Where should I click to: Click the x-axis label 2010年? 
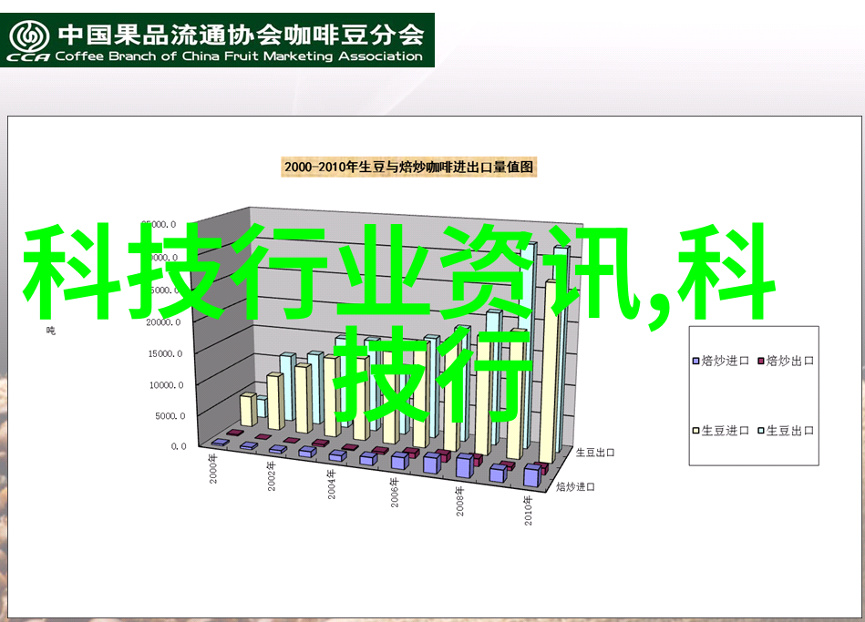[x=528, y=510]
